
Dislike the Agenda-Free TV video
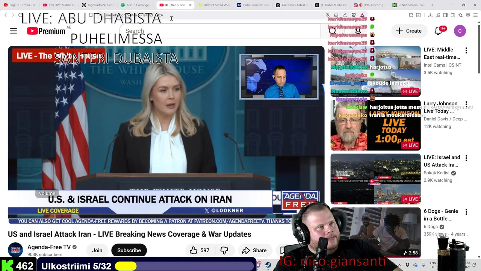[x=224, y=250]
